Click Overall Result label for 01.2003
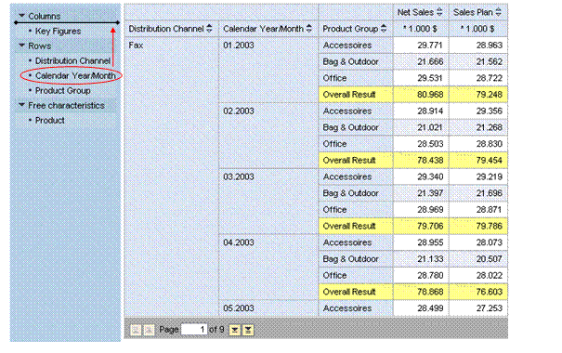 [356, 95]
